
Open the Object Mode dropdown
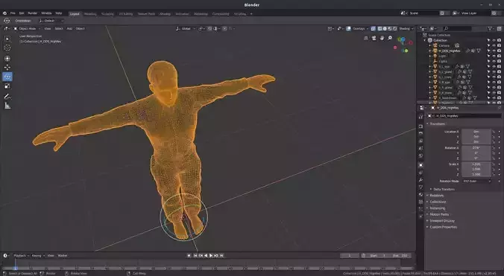[x=28, y=28]
